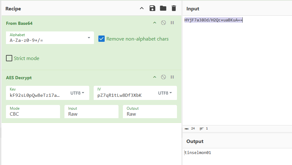The image size is (292, 165).
Task: Change IV encoding from UTF8
Action: coord(165,93)
